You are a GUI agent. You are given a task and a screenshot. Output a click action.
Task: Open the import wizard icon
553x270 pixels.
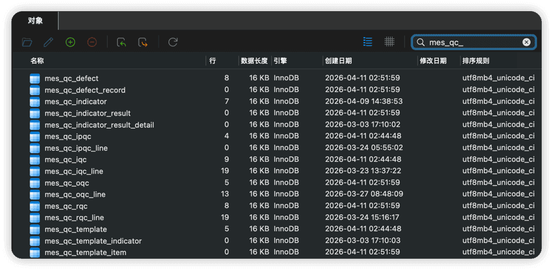pyautogui.click(x=121, y=42)
